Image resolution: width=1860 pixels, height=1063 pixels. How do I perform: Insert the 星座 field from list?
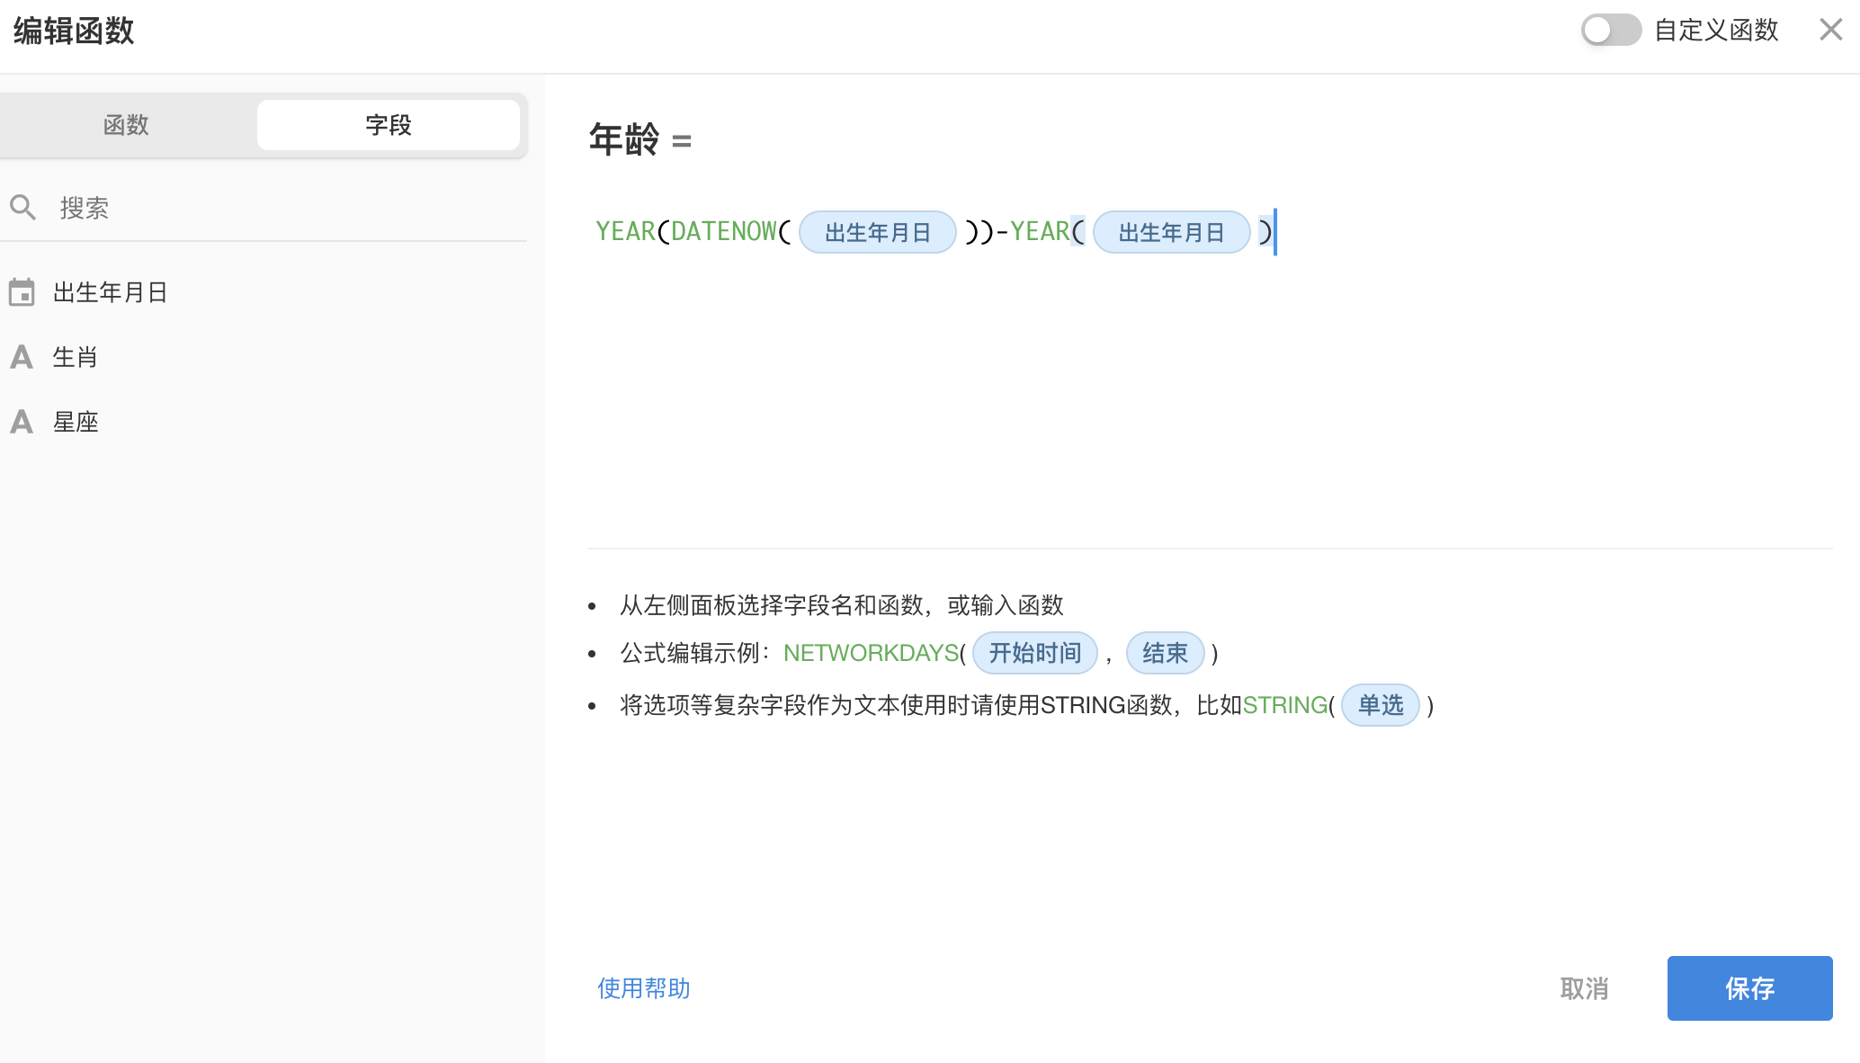click(76, 422)
